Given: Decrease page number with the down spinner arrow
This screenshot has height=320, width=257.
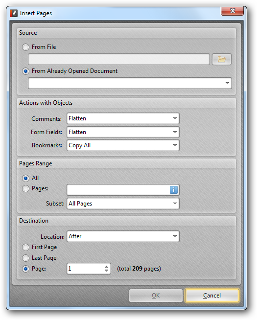Looking at the screenshot, I should pos(106,271).
